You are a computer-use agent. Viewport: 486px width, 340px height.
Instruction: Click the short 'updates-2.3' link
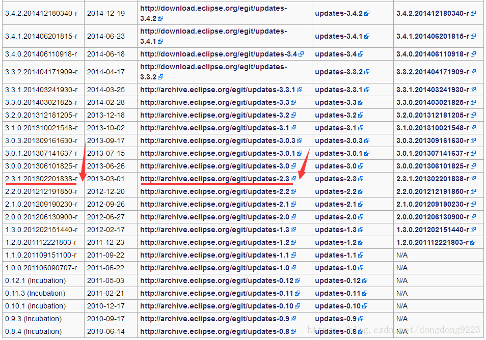tap(339, 179)
